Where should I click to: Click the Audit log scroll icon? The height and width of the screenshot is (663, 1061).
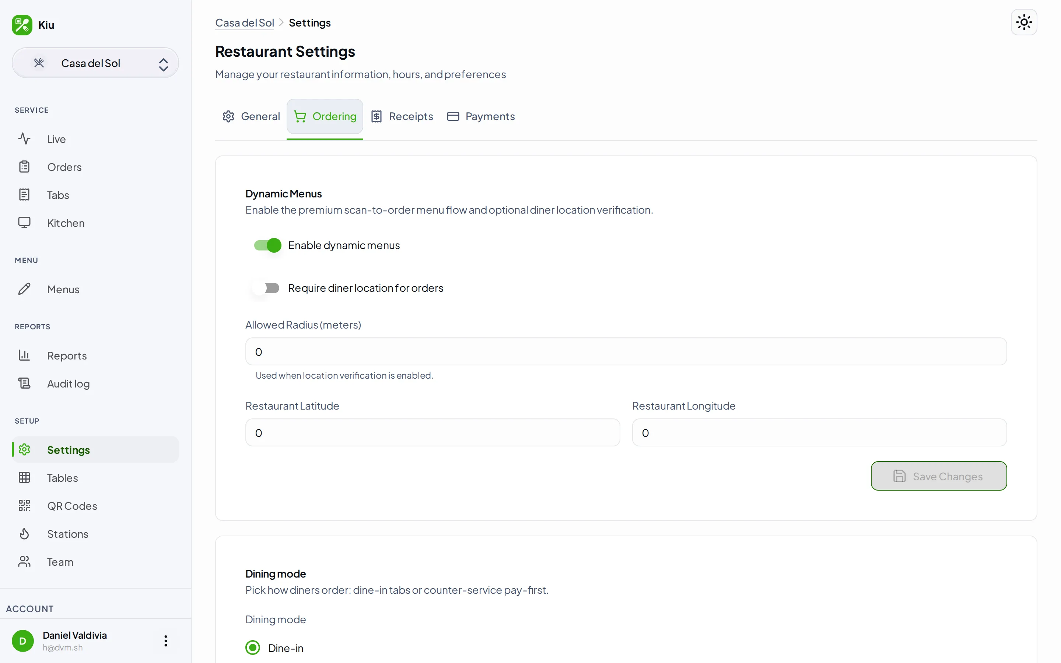(24, 383)
